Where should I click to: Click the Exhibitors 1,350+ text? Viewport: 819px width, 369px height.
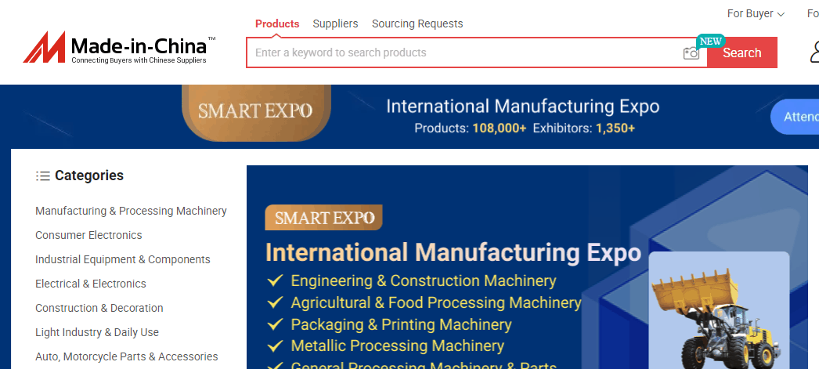click(x=584, y=128)
